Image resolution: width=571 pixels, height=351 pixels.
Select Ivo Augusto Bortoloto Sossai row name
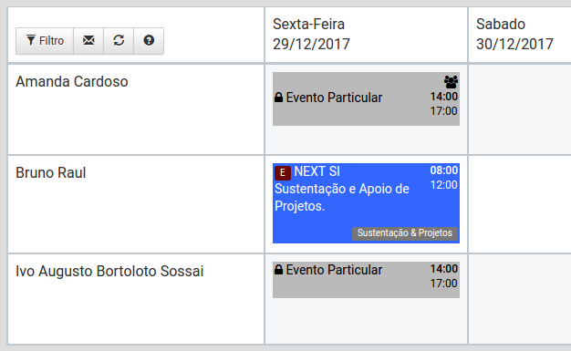click(109, 272)
